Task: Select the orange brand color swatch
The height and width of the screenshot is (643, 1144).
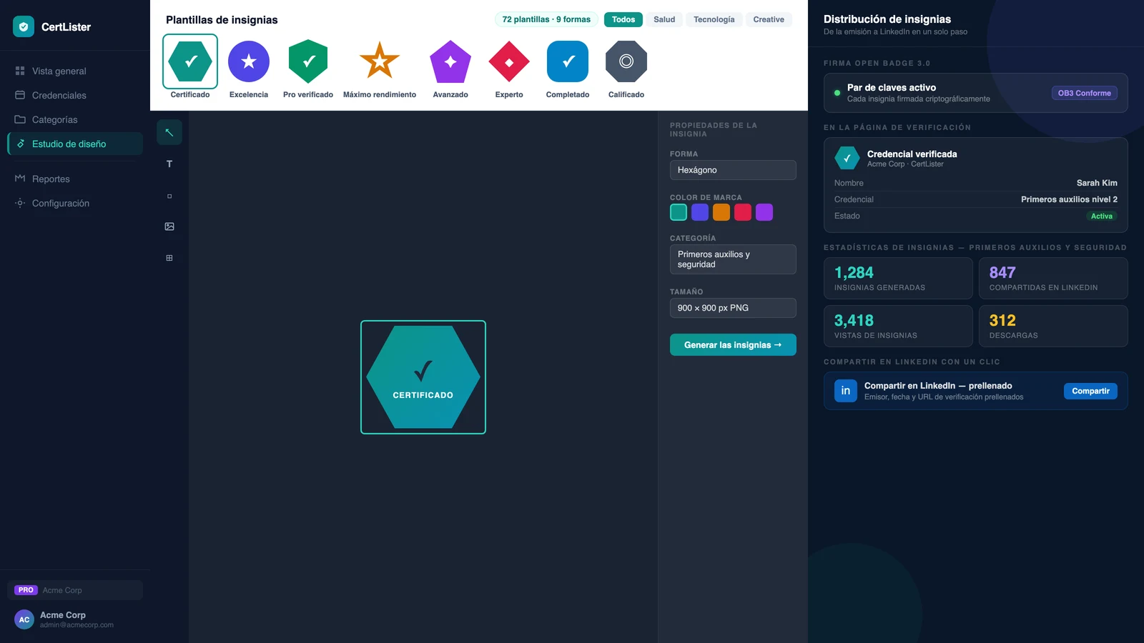Action: [721, 212]
